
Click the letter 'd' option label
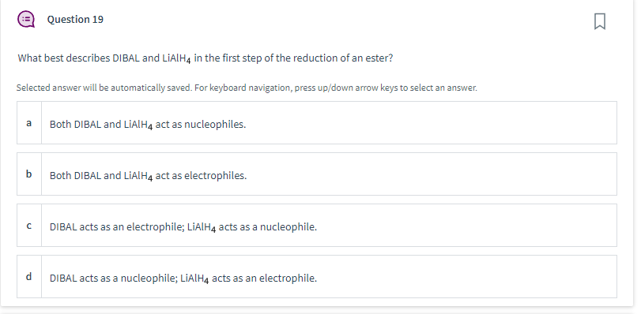28,276
